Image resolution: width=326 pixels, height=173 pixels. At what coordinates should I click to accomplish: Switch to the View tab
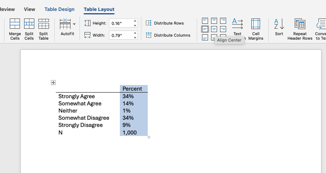click(29, 9)
